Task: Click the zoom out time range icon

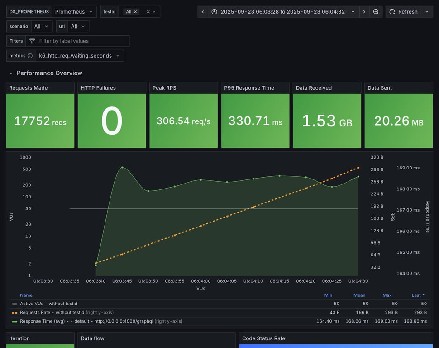Action: tap(376, 12)
